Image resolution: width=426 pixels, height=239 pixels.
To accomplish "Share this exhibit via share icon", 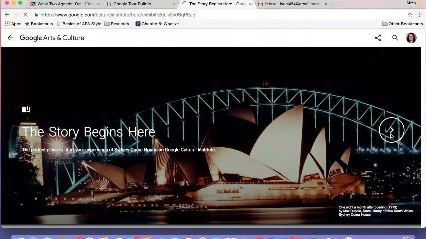I will click(378, 38).
